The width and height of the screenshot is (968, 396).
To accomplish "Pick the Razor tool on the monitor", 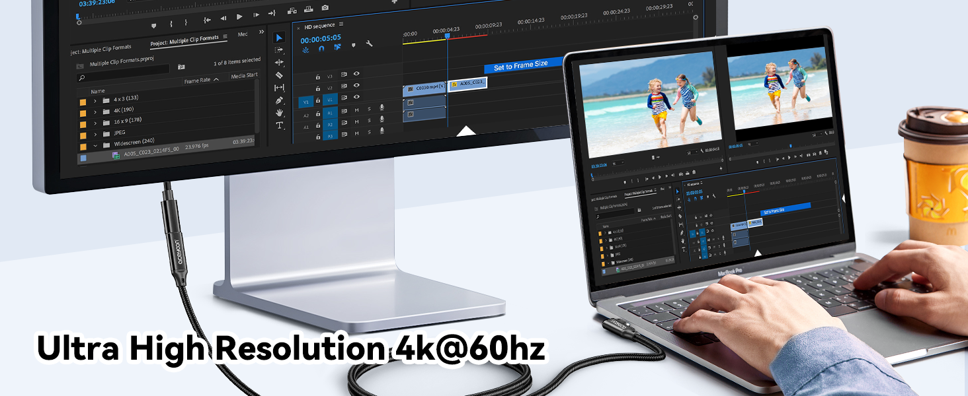I will coord(279,75).
